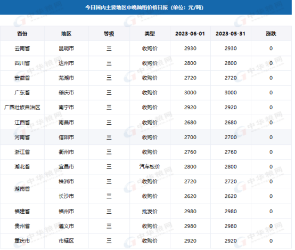Select the 广西壮族自治区 province cell

22,107
